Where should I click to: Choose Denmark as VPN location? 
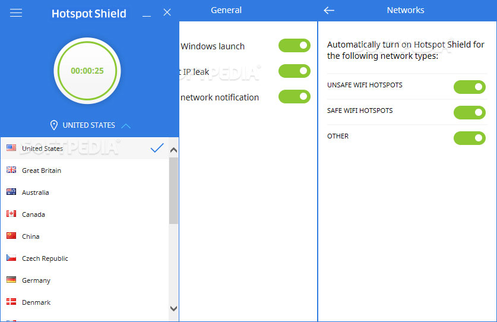pyautogui.click(x=36, y=302)
